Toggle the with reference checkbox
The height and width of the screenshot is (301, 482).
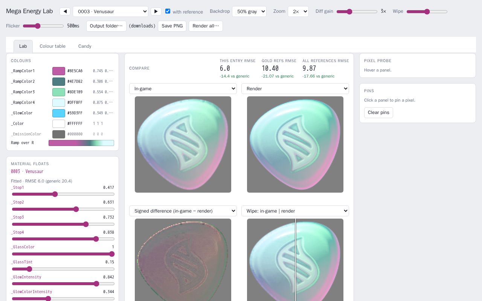[168, 11]
